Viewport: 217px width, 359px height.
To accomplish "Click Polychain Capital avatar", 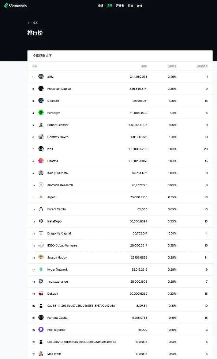I will coord(41,89).
